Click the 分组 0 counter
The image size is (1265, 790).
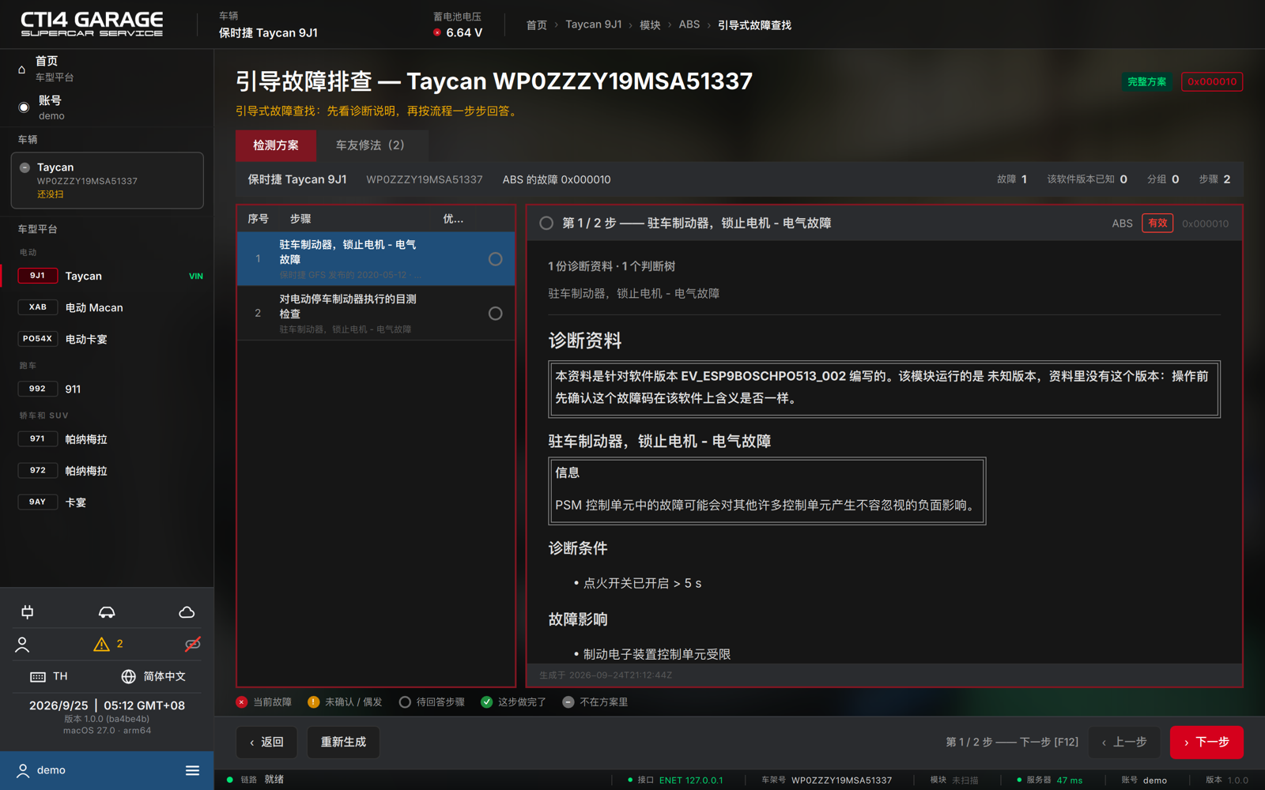(1163, 179)
